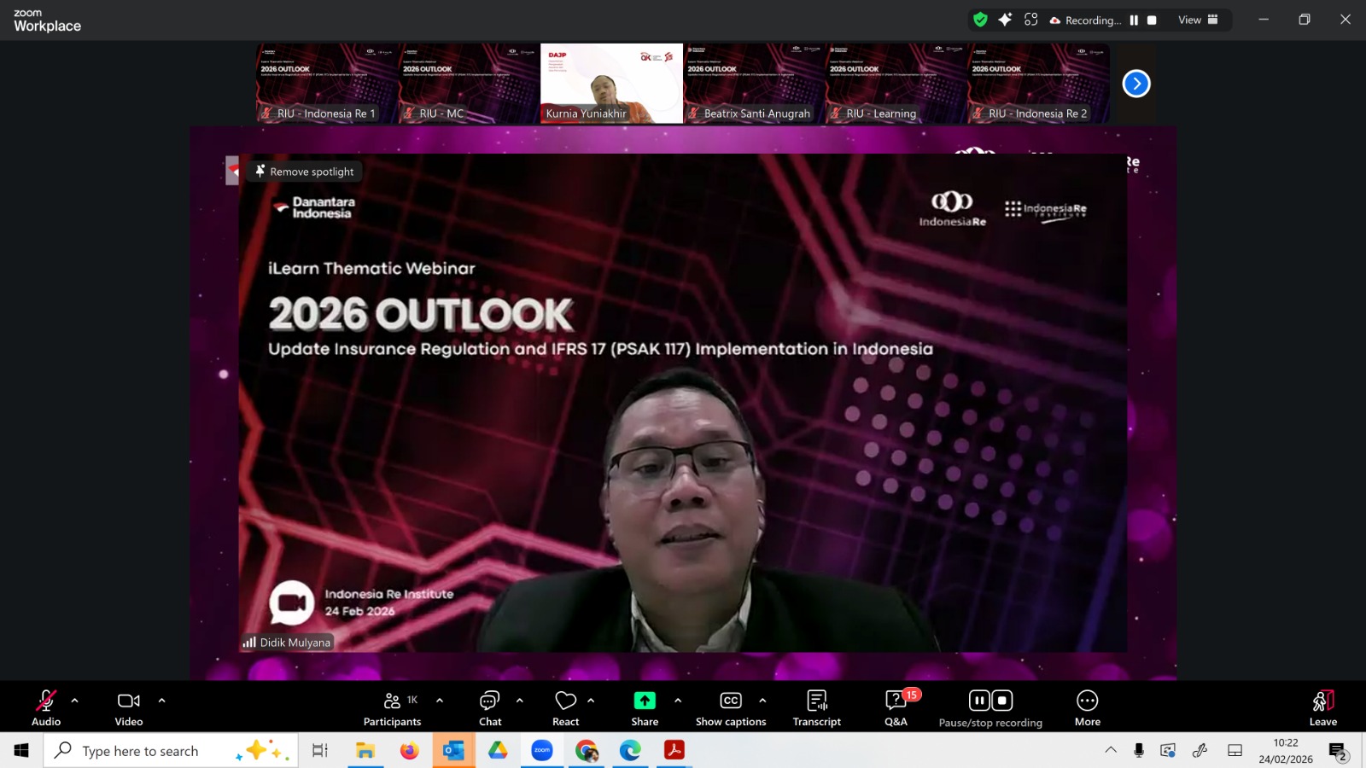1366x768 pixels.
Task: Click the AI Companion sparkle icon
Action: click(x=1005, y=20)
